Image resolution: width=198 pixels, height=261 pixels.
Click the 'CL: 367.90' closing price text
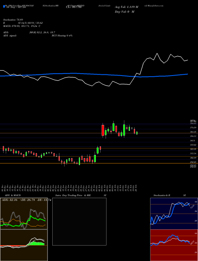pyautogui.click(x=74, y=7)
